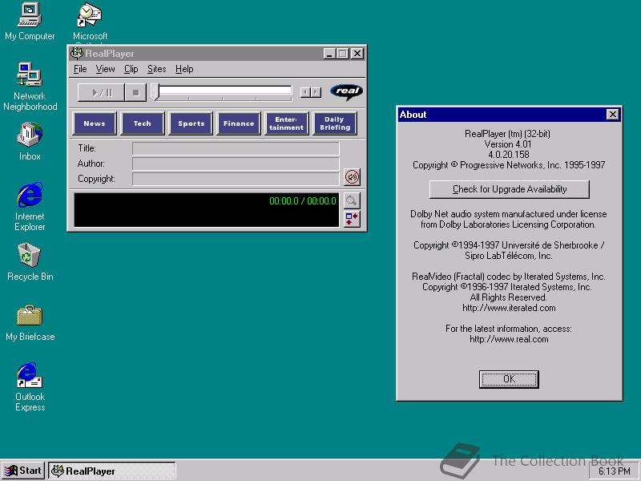This screenshot has height=481, width=641.
Task: Open the Clip menu
Action: [x=131, y=69]
